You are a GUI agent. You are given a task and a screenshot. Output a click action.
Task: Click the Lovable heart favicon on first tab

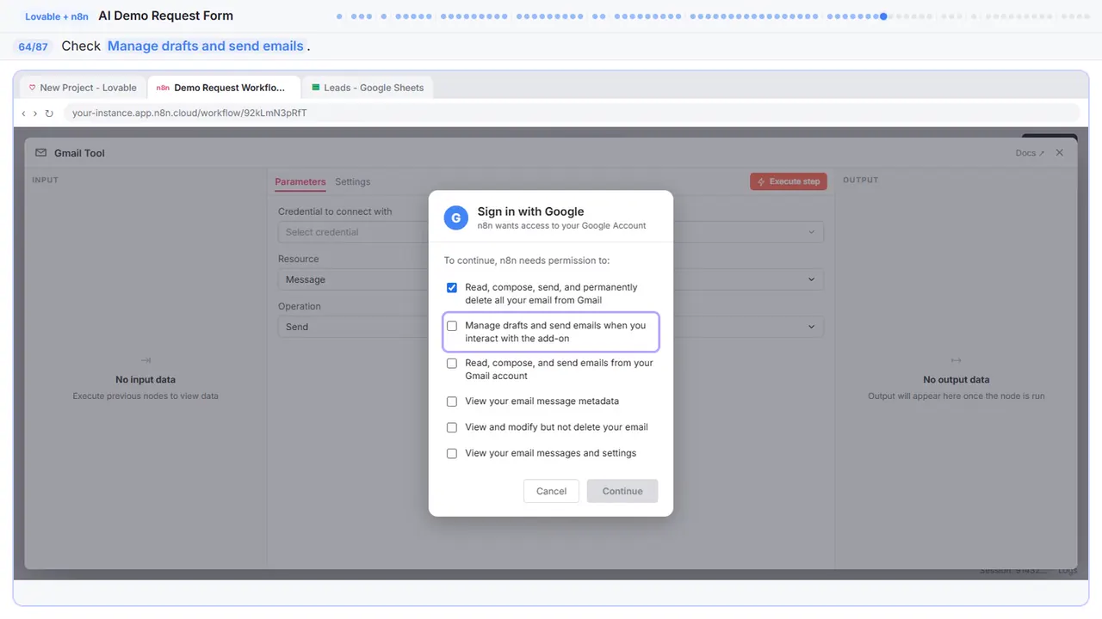point(33,88)
